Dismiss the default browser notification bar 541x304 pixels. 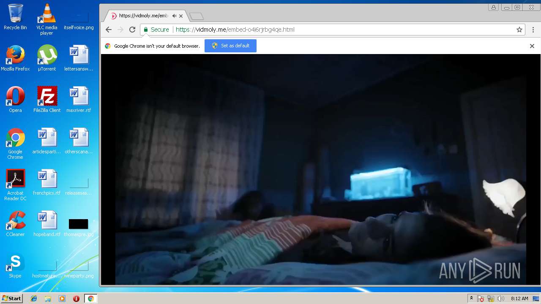(532, 46)
